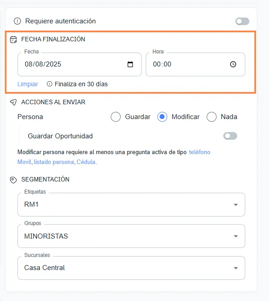Click the Limpiar link
Screen dimensions: 269x301
pos(28,84)
